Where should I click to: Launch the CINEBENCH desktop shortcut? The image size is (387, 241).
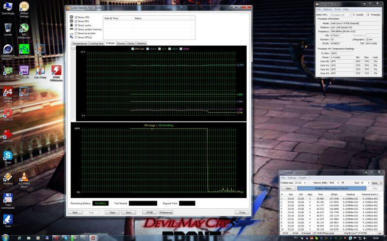8,52
